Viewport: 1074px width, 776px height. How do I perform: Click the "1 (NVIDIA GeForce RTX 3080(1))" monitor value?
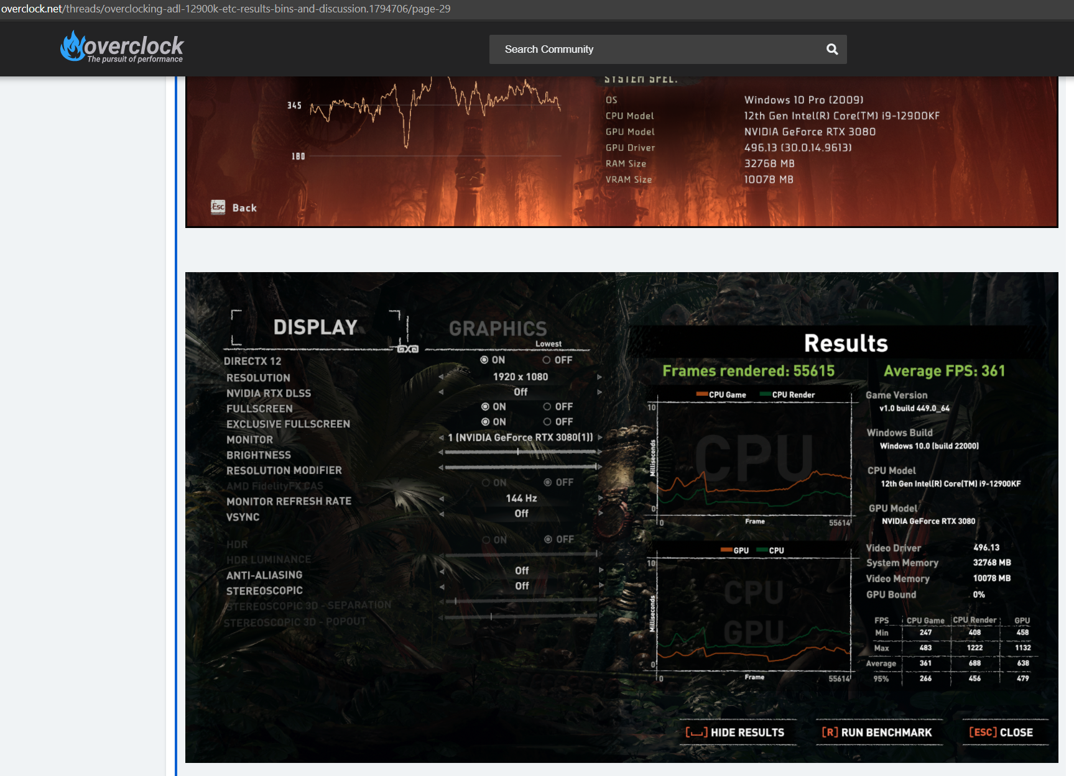tap(521, 437)
